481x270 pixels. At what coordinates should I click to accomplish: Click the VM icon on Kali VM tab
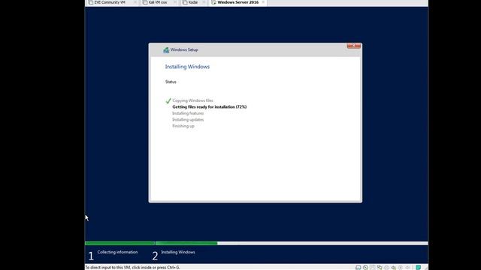pyautogui.click(x=145, y=2)
